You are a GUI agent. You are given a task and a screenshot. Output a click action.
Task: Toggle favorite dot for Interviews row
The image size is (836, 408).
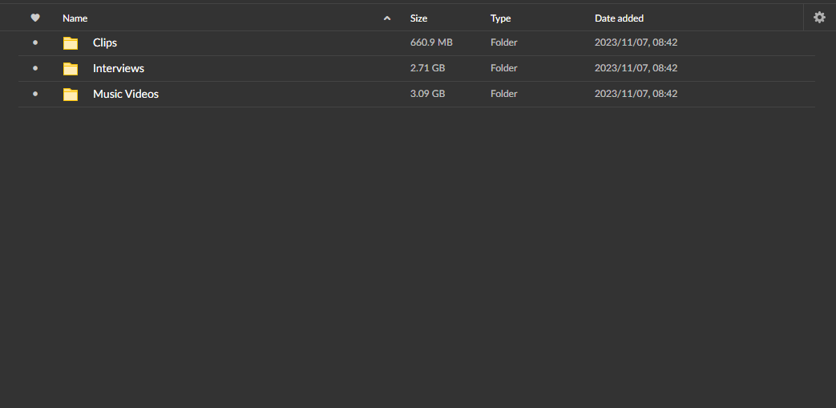pyautogui.click(x=35, y=68)
